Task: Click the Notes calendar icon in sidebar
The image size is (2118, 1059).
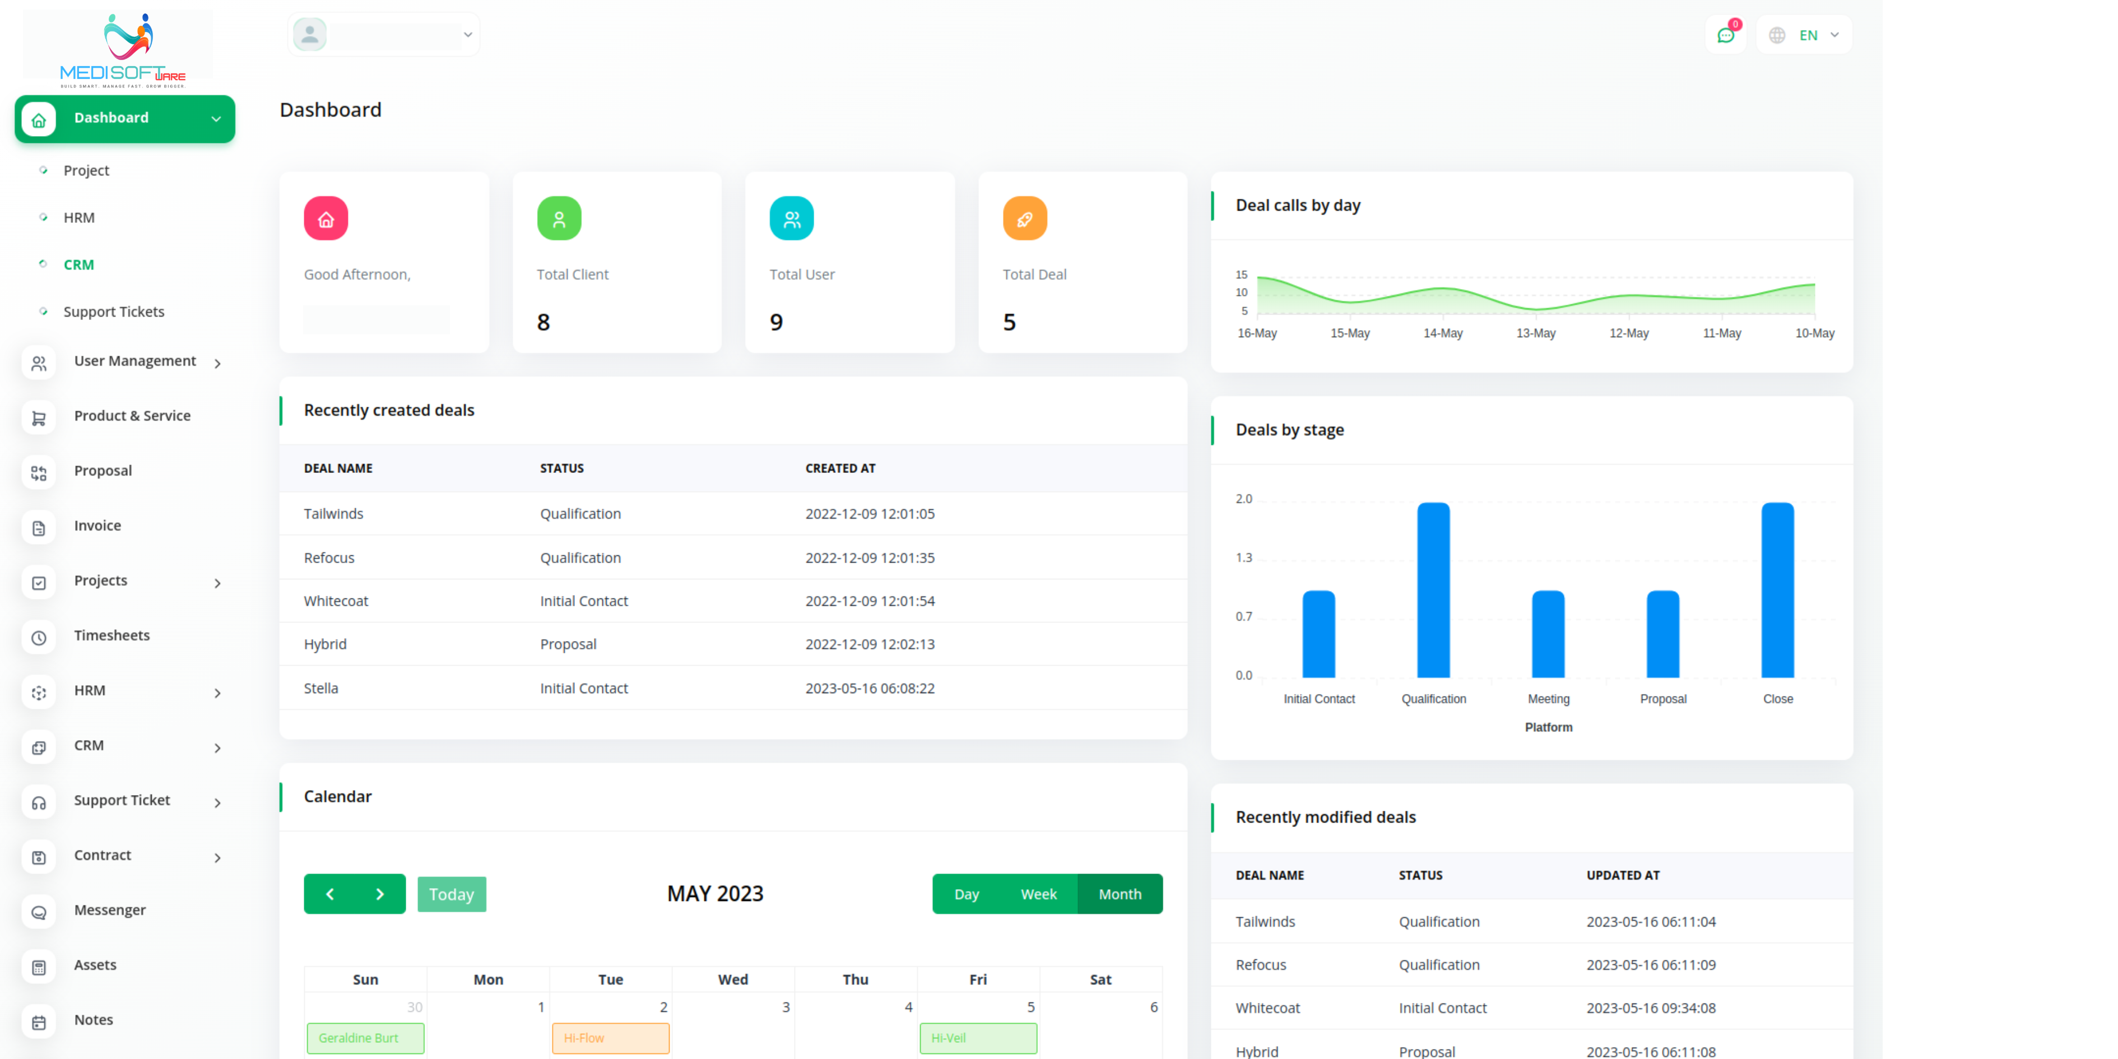Action: tap(39, 1022)
